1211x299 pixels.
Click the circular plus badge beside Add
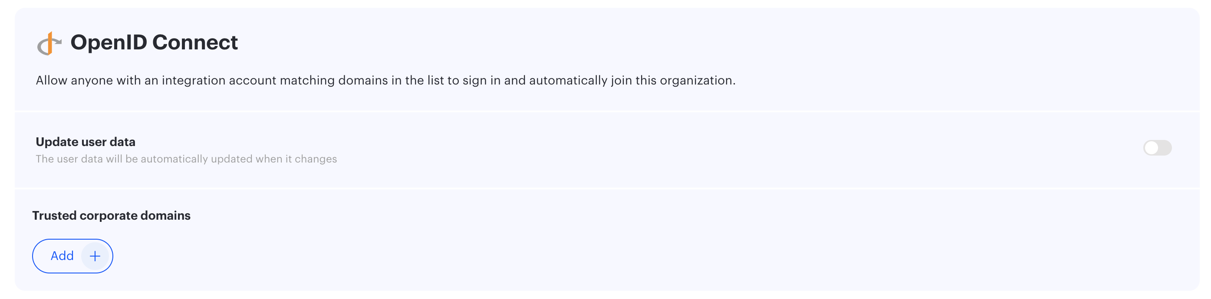[x=95, y=256]
